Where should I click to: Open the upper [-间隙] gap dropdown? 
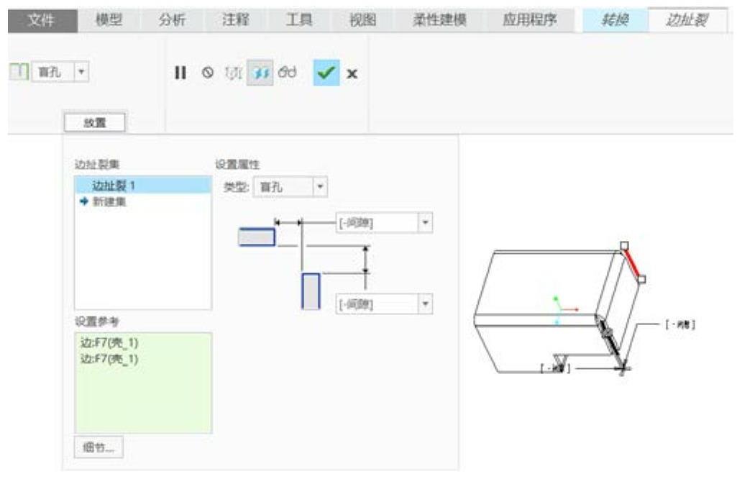[425, 223]
